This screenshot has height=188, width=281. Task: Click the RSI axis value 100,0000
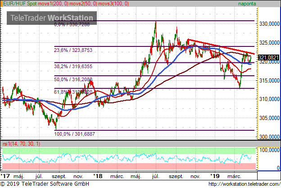click(270, 150)
